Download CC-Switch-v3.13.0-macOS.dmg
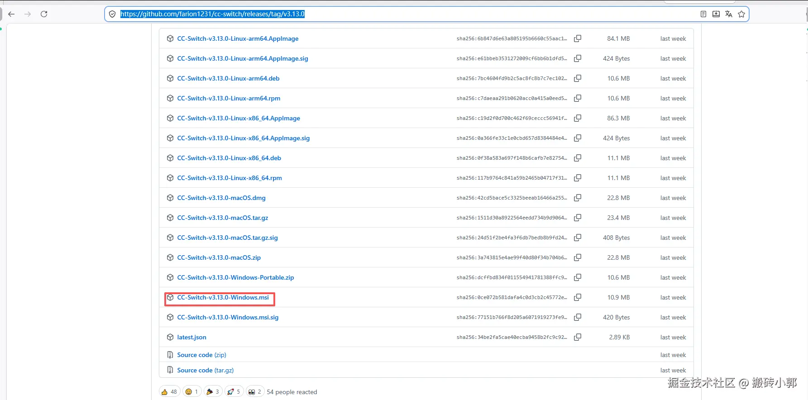Image resolution: width=808 pixels, height=400 pixels. click(221, 198)
